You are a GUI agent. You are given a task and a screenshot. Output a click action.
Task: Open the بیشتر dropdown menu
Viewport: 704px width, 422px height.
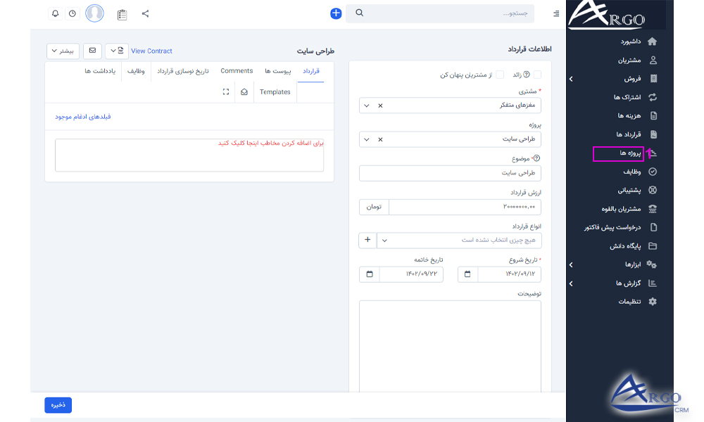[63, 51]
